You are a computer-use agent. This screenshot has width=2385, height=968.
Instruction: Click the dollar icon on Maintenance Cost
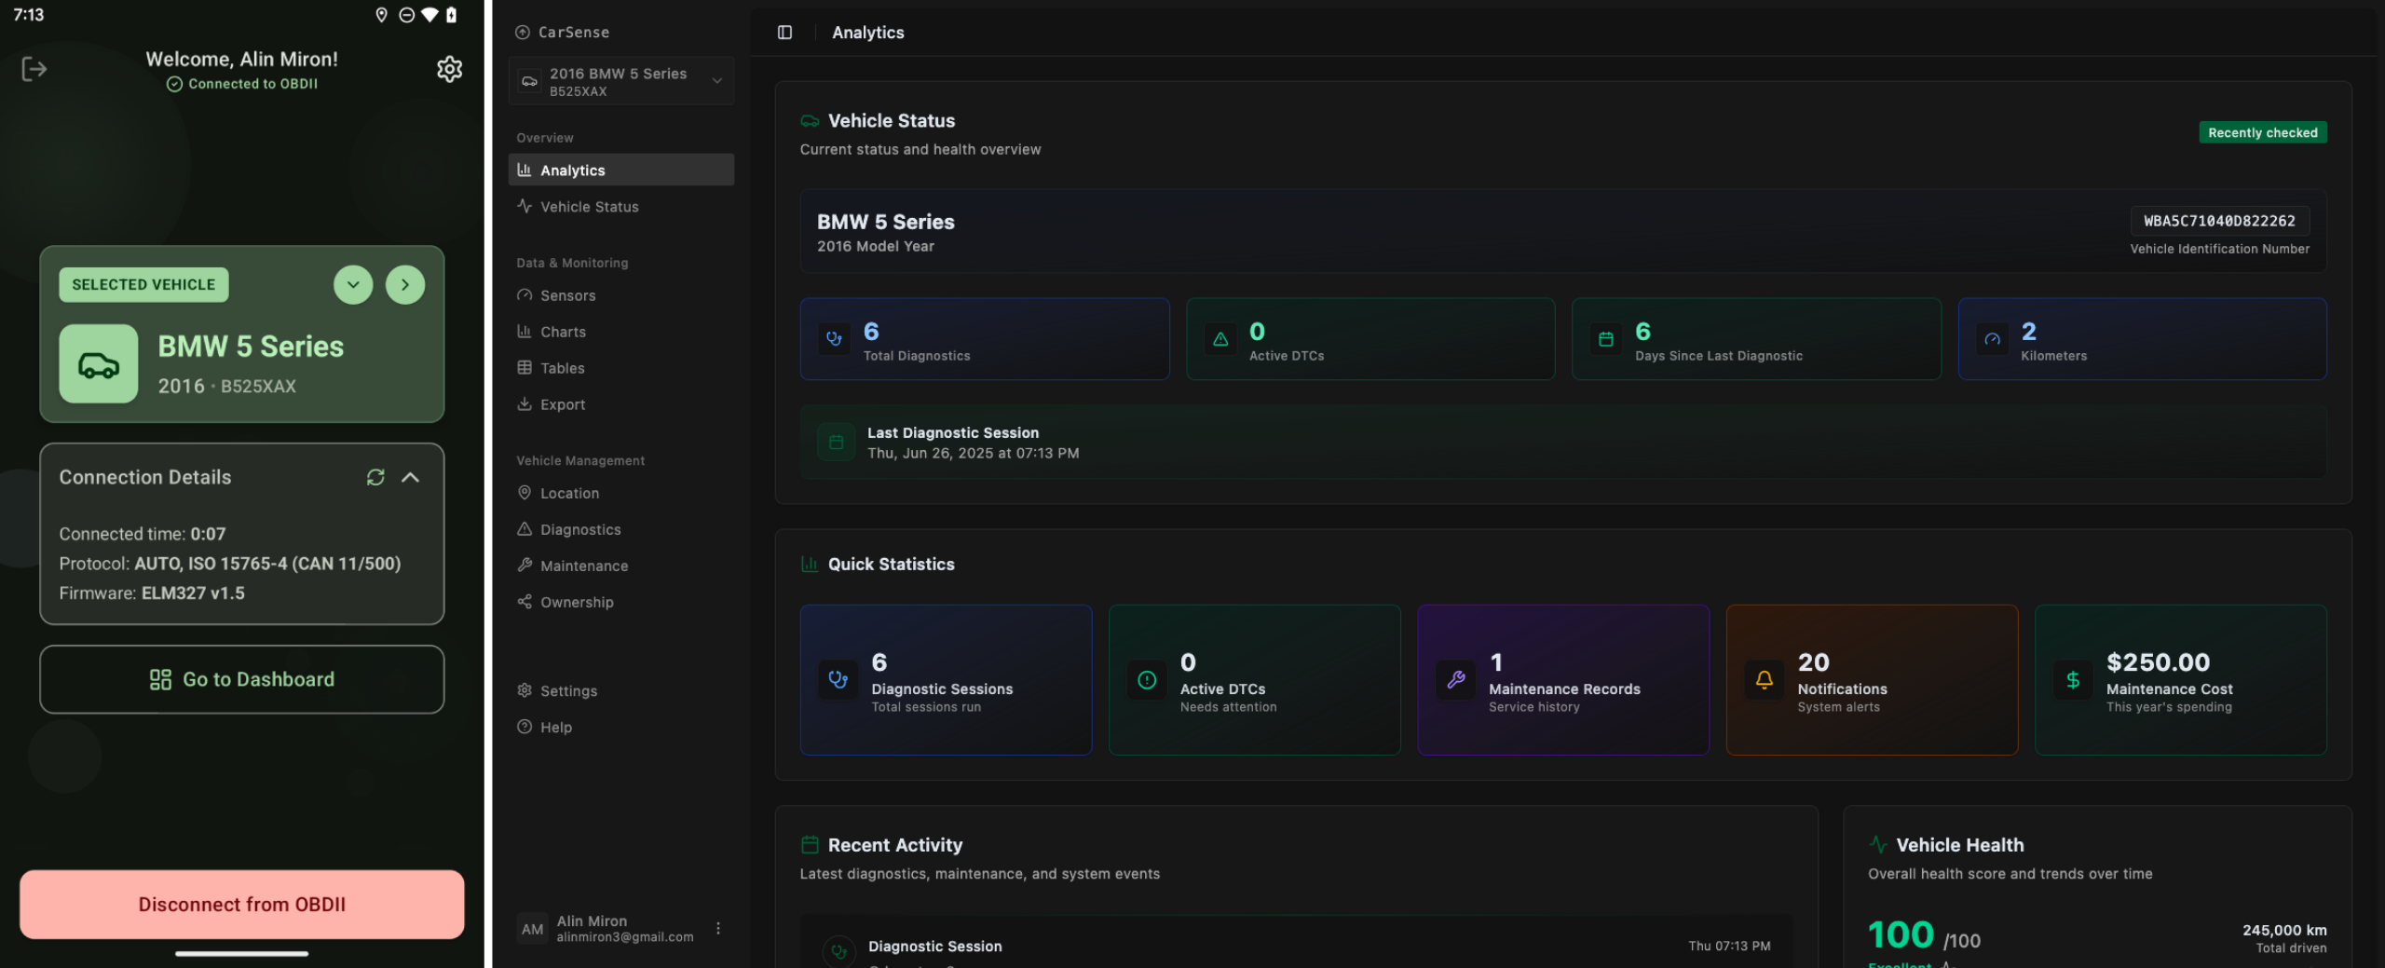pos(2073,680)
